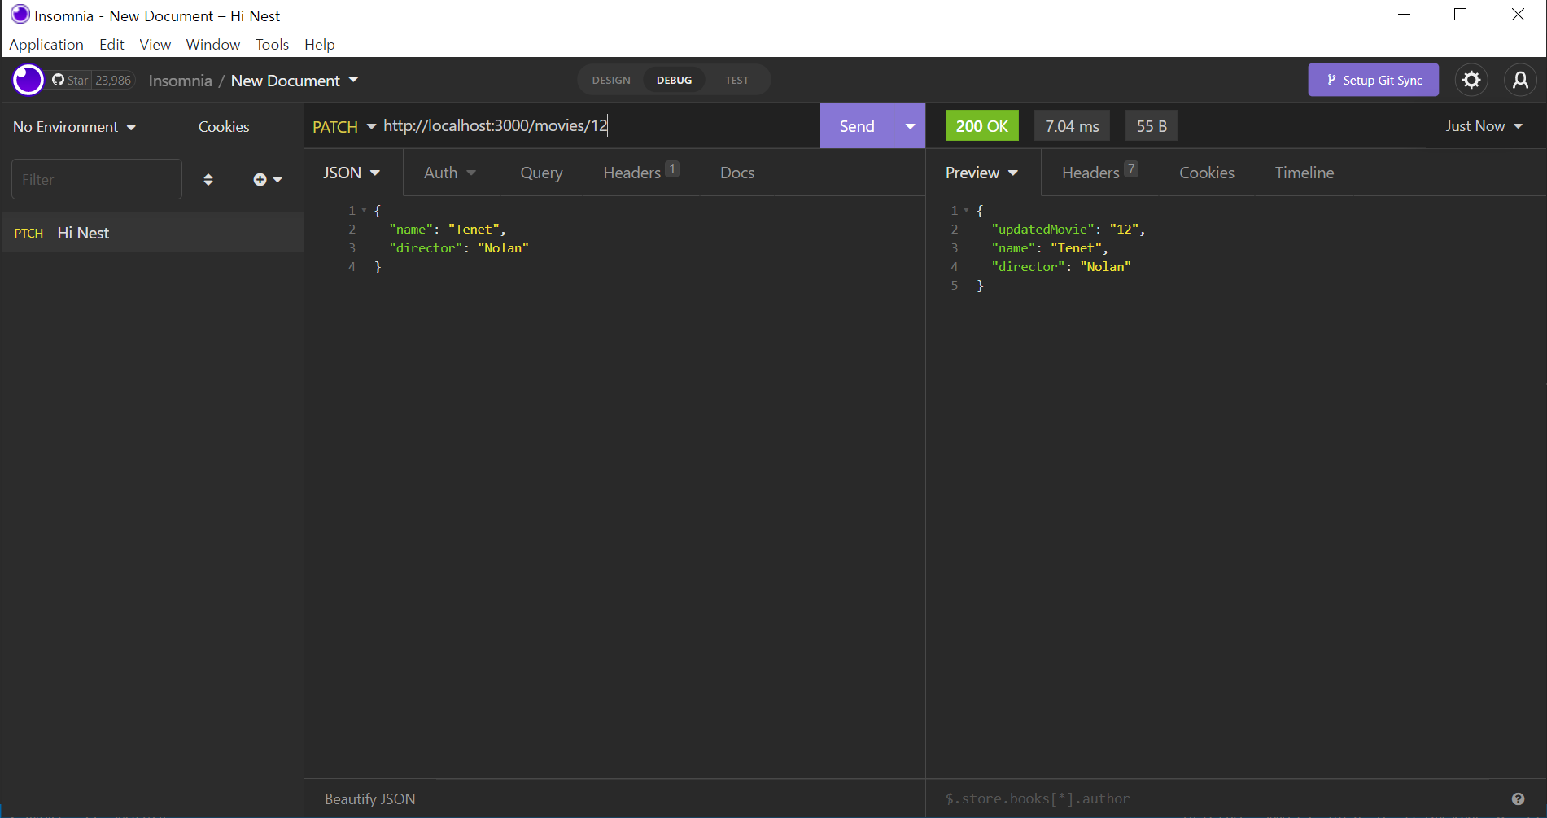Open the JSON body type dropdown
Viewport: 1547px width, 818px height.
point(352,173)
